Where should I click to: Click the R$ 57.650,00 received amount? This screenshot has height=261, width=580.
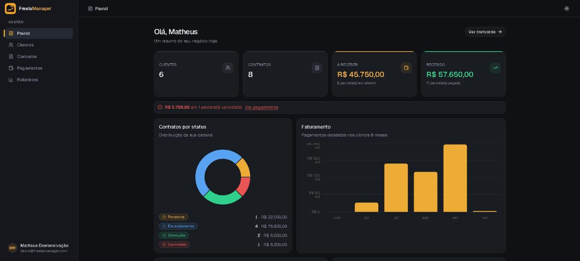450,74
